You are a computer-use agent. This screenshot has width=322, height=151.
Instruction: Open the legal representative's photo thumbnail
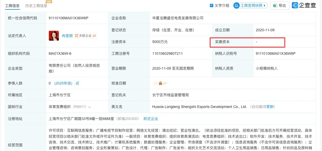(54, 36)
